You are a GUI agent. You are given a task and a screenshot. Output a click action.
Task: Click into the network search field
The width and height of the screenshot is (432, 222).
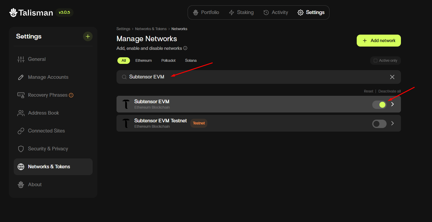point(257,77)
